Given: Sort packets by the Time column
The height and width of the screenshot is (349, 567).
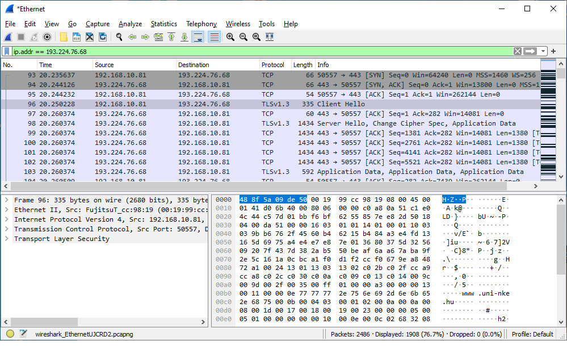Looking at the screenshot, I should (x=65, y=65).
